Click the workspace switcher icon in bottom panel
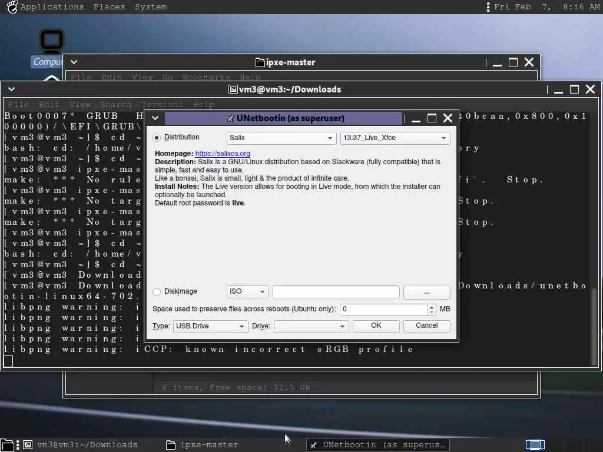603x452 pixels. [x=535, y=445]
